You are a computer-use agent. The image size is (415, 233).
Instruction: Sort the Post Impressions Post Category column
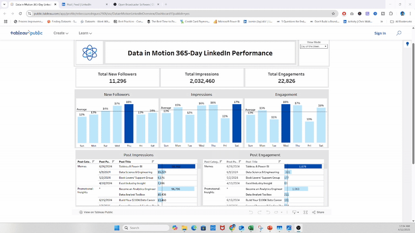93,162
